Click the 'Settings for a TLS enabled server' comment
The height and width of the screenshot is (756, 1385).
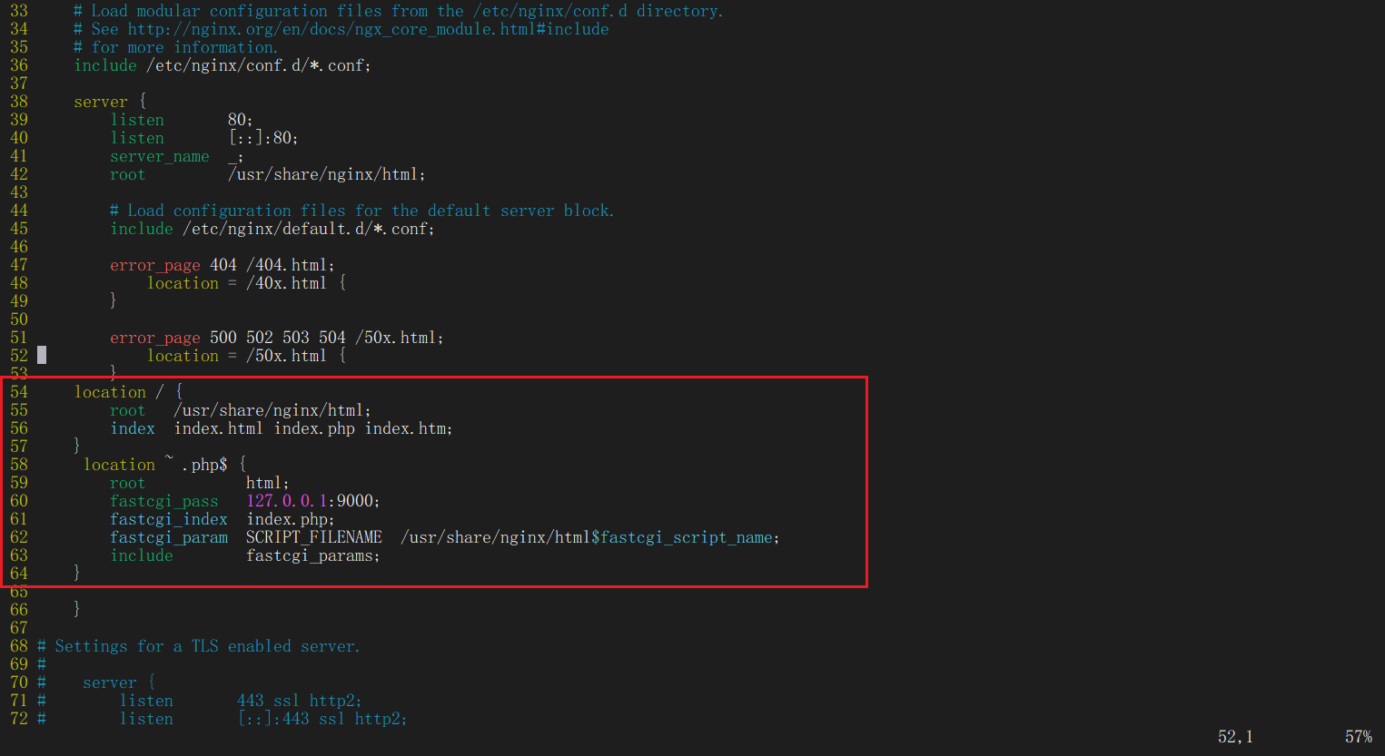click(207, 646)
